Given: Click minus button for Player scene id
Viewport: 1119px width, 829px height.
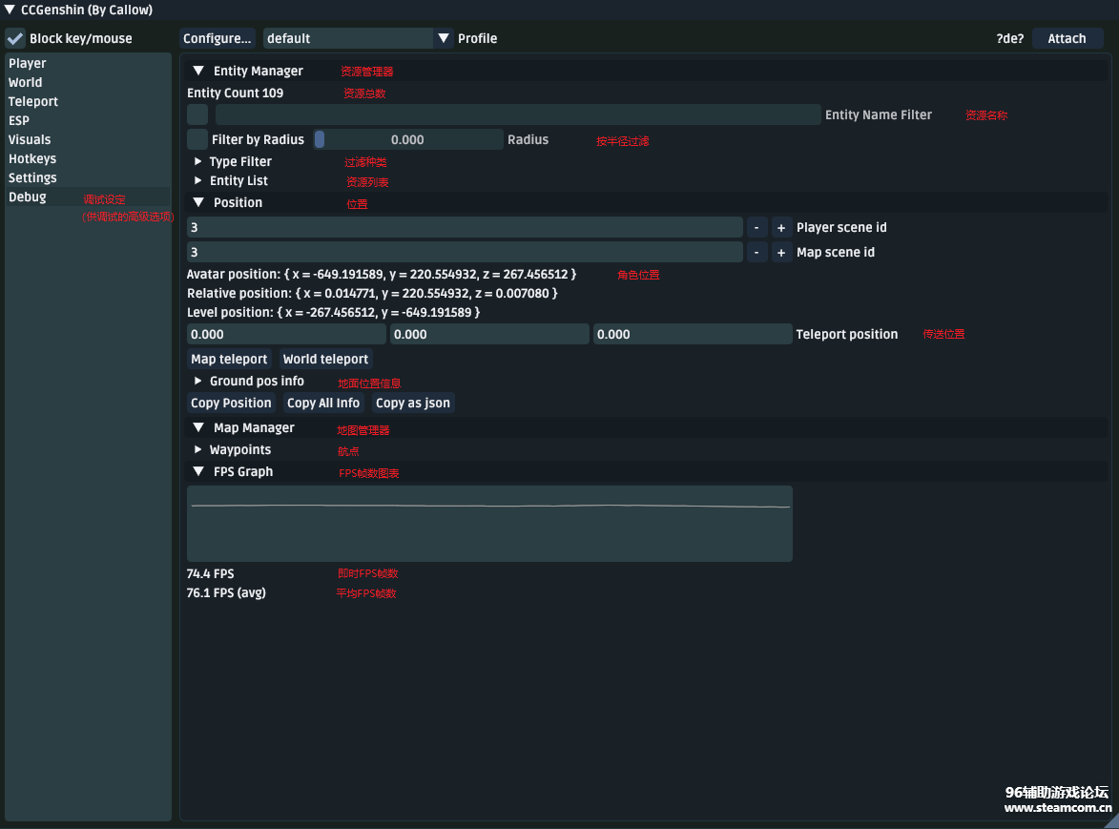Looking at the screenshot, I should pyautogui.click(x=756, y=227).
